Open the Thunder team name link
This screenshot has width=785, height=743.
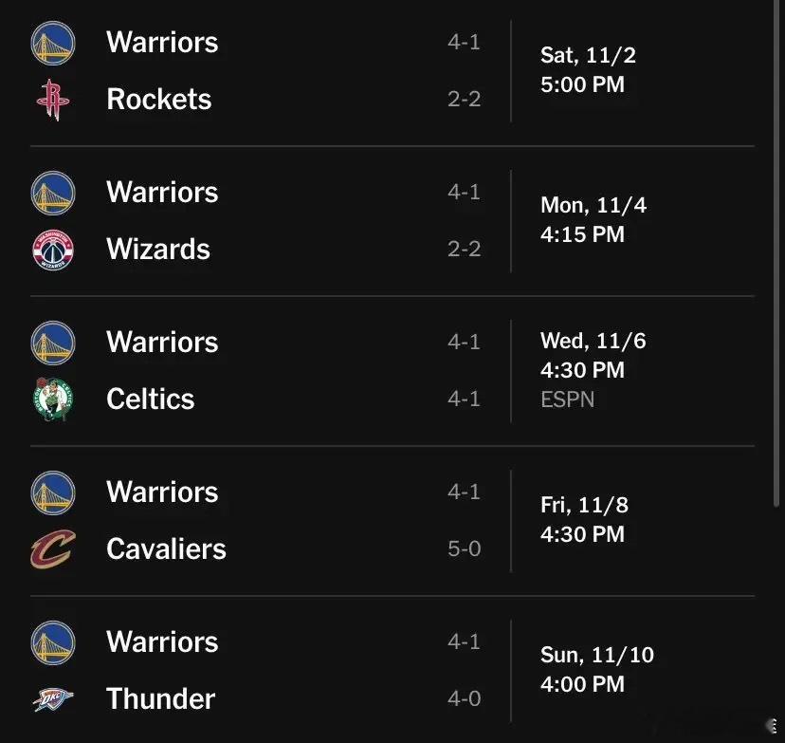coord(161,698)
